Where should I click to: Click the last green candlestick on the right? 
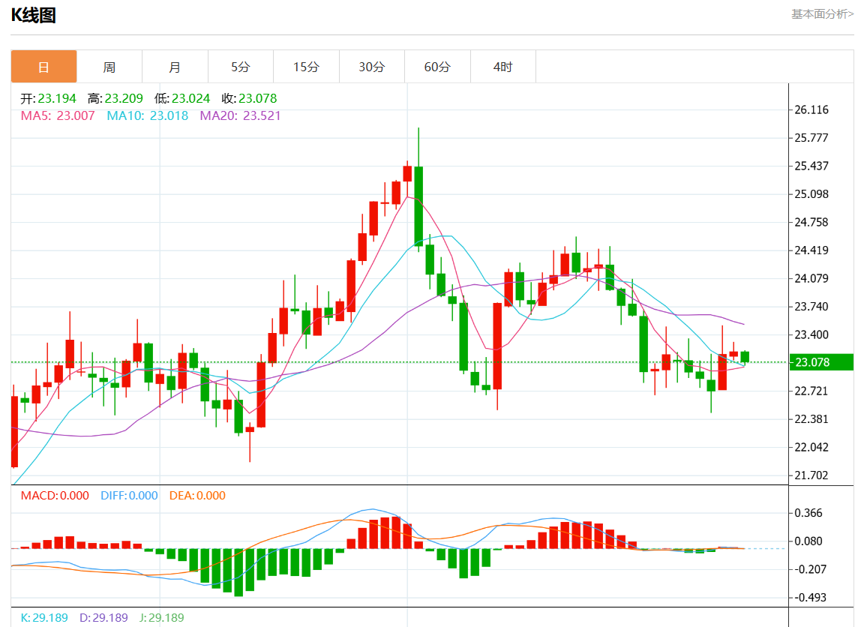pyautogui.click(x=745, y=357)
